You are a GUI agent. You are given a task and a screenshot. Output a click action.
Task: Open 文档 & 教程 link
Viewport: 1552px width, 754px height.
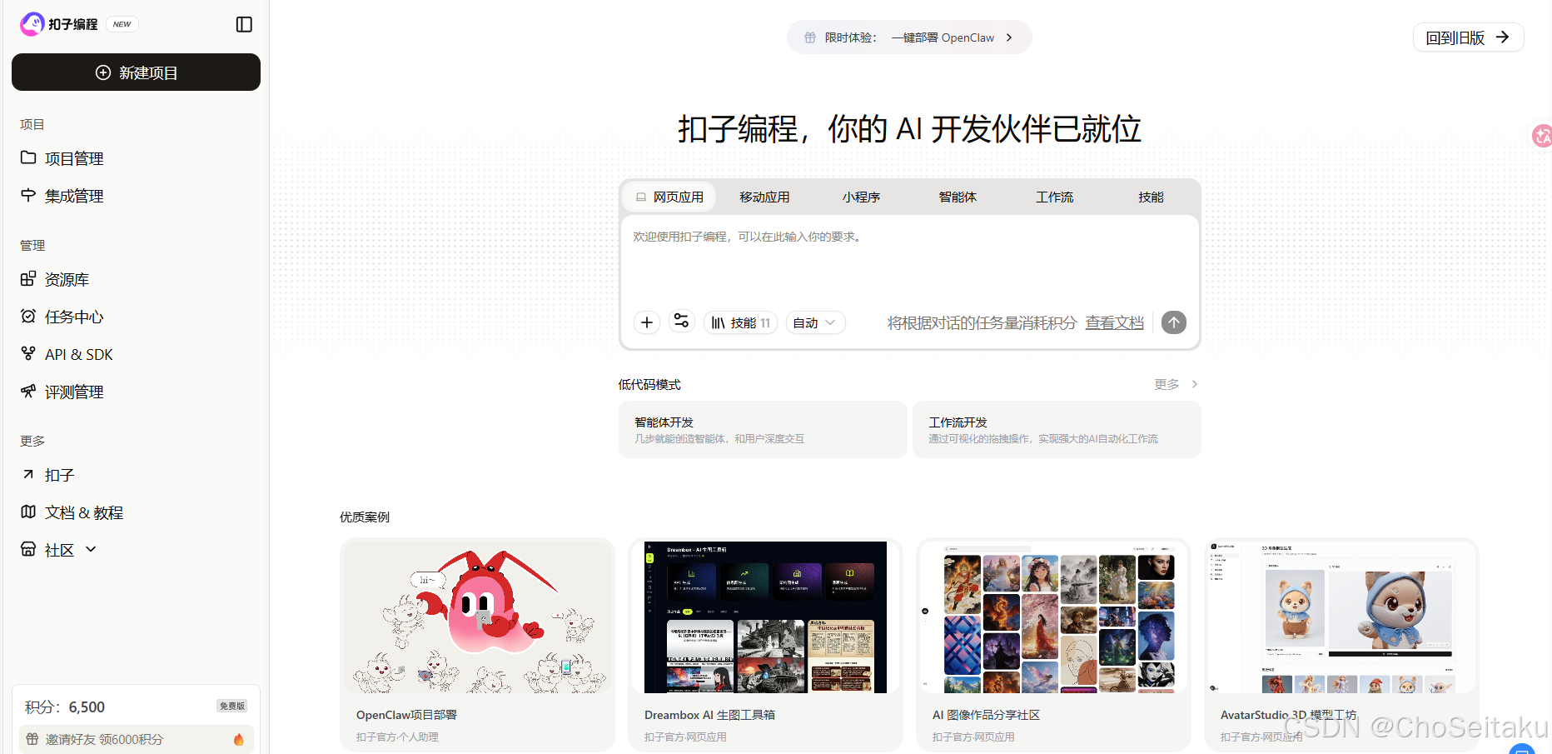click(x=84, y=512)
